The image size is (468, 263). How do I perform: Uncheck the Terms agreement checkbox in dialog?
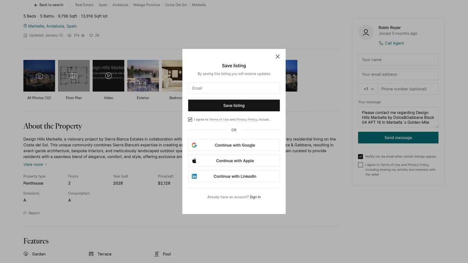click(x=190, y=120)
